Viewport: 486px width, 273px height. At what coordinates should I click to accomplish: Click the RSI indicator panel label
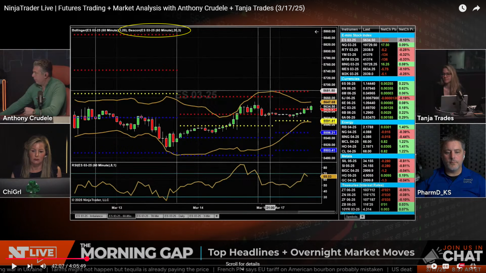click(x=94, y=165)
